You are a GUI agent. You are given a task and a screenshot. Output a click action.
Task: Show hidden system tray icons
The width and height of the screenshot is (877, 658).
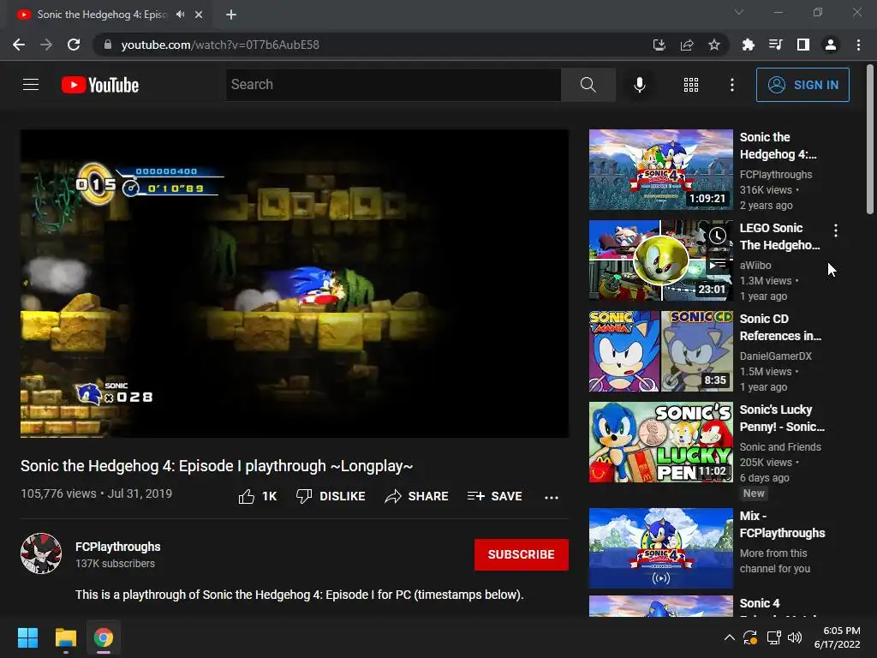tap(730, 637)
